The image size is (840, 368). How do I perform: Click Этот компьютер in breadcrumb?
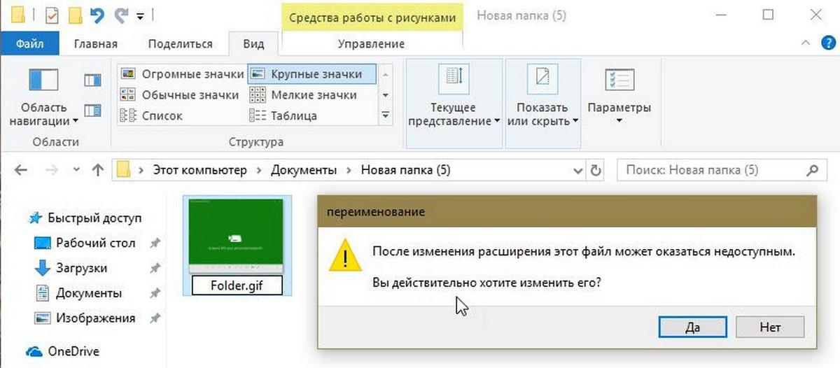(x=199, y=170)
